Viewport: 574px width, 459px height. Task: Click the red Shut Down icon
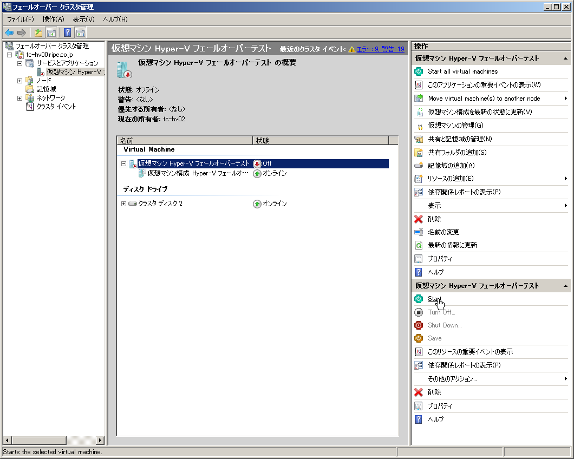(x=419, y=325)
